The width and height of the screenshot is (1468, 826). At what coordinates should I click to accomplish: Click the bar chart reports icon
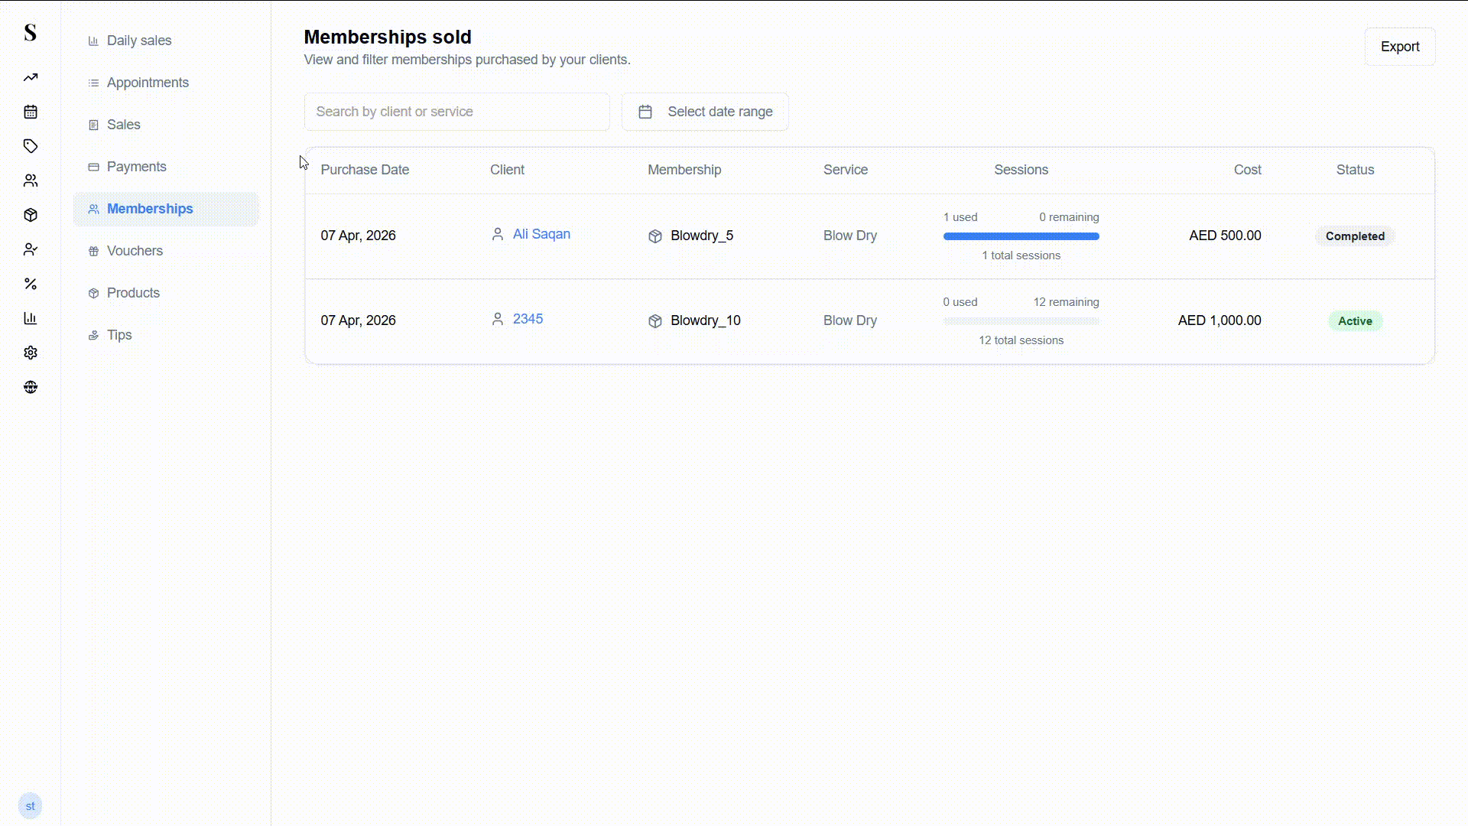coord(31,318)
